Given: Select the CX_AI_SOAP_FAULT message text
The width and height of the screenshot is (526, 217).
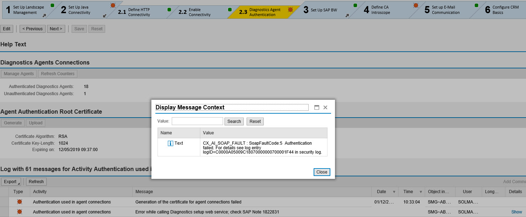Looking at the screenshot, I should [x=263, y=148].
